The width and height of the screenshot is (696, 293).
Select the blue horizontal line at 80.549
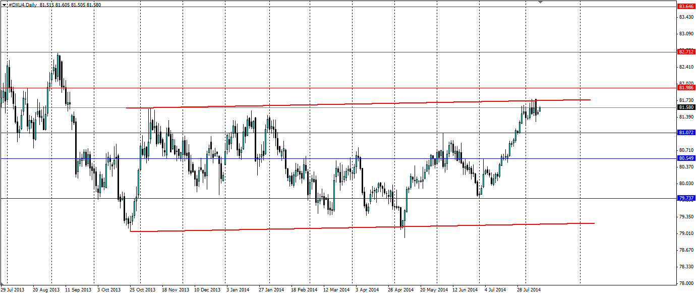coord(338,158)
